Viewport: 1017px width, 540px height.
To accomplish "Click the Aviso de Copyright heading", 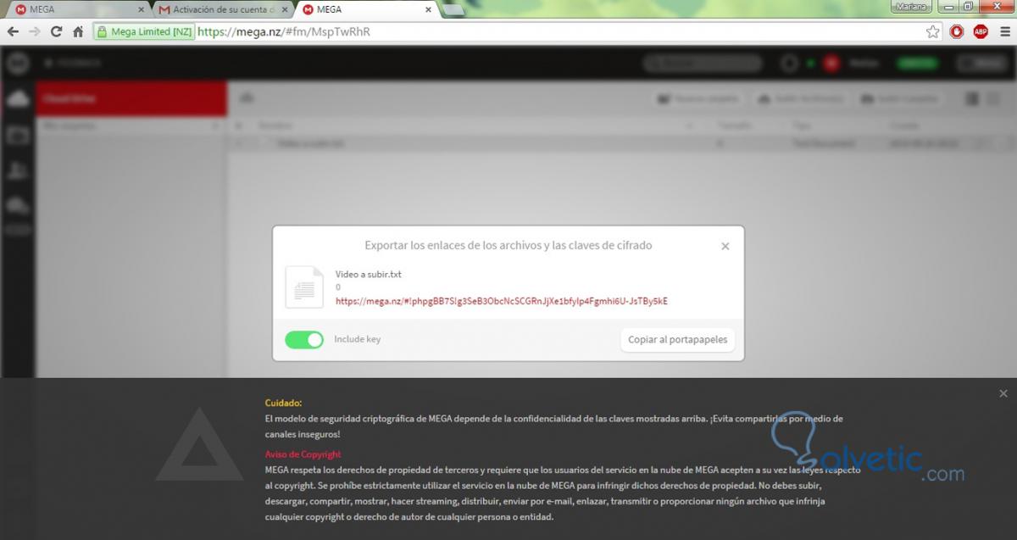I will coord(303,454).
